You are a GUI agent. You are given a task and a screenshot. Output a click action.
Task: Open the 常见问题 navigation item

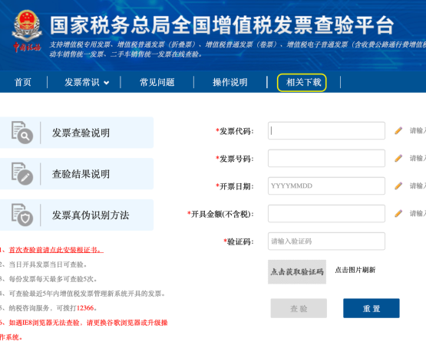[x=157, y=82]
